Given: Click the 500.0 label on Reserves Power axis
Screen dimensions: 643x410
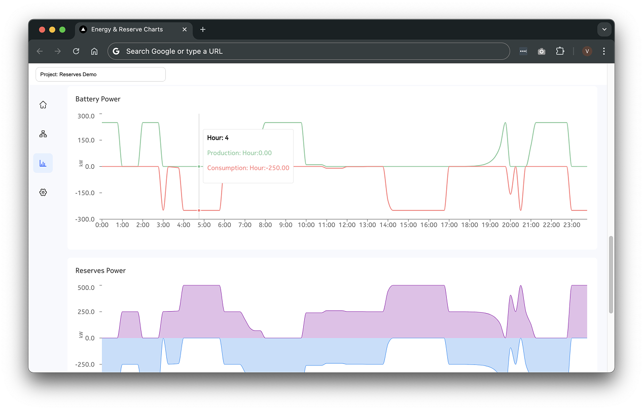Looking at the screenshot, I should 86,288.
